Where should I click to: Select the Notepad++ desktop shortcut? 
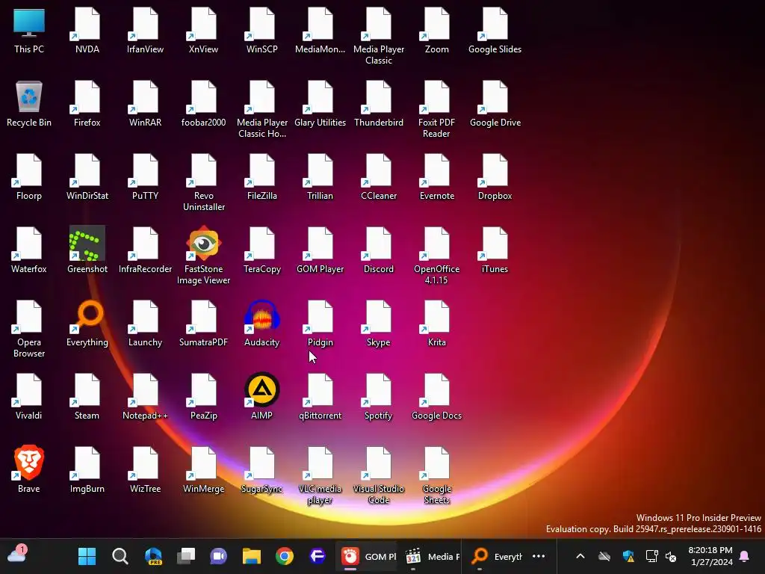(x=146, y=396)
